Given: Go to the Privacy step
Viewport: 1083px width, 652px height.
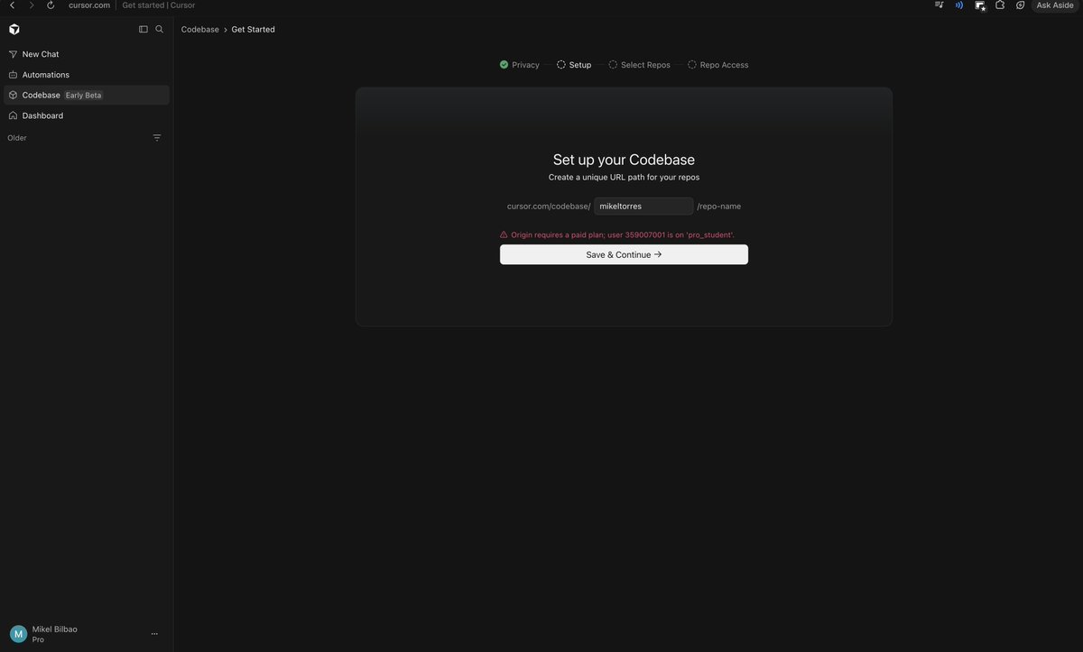Looking at the screenshot, I should 520,65.
